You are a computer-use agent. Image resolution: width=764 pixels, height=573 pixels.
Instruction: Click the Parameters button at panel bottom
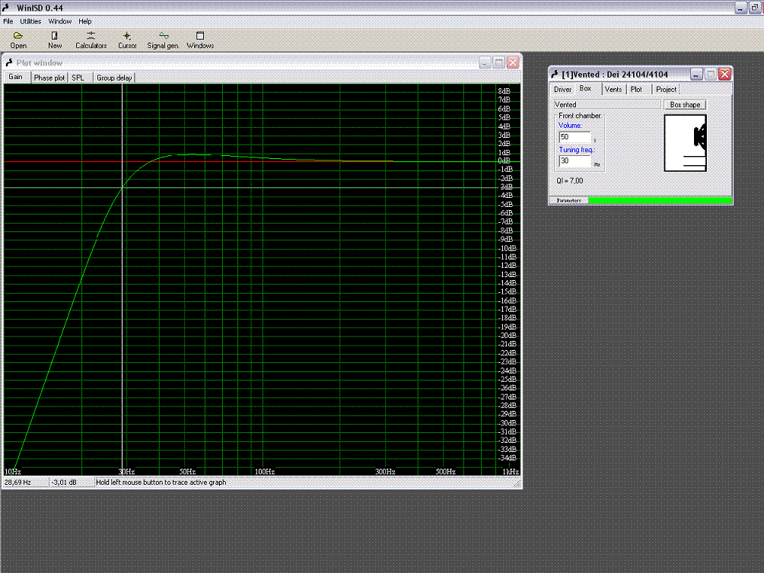[568, 201]
